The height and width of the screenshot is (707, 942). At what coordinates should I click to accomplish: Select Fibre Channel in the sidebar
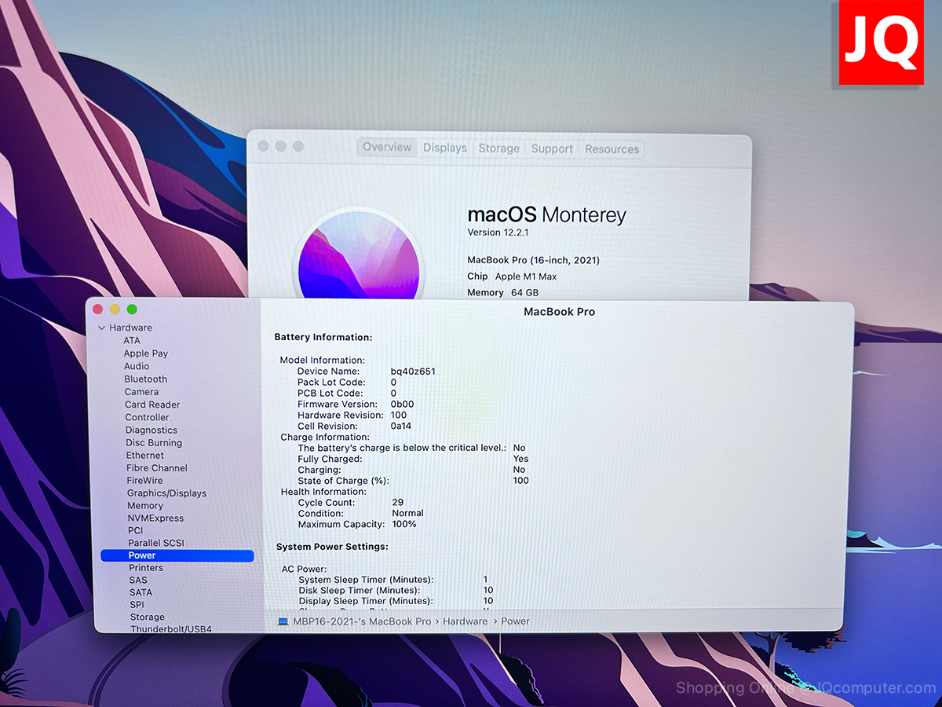pos(157,467)
